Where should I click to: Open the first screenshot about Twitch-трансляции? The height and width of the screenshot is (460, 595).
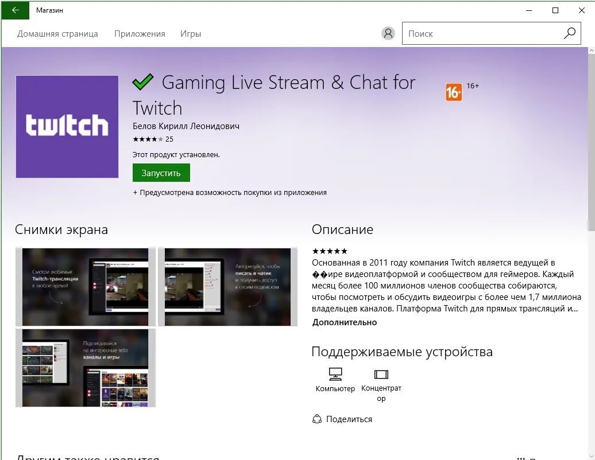[86, 286]
